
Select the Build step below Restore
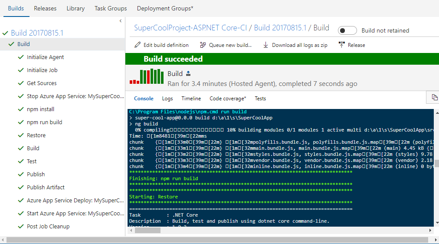pos(33,148)
